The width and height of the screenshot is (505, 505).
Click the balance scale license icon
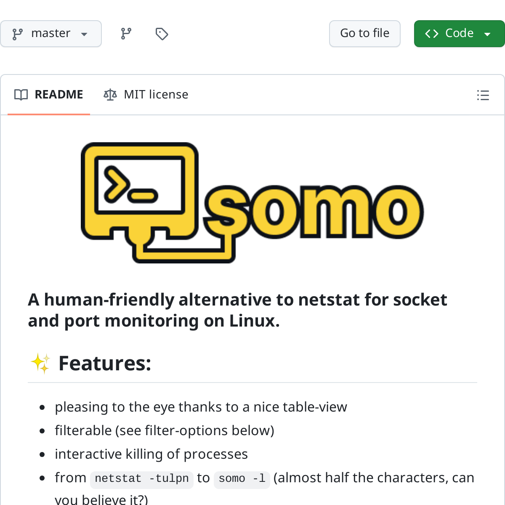pos(110,95)
